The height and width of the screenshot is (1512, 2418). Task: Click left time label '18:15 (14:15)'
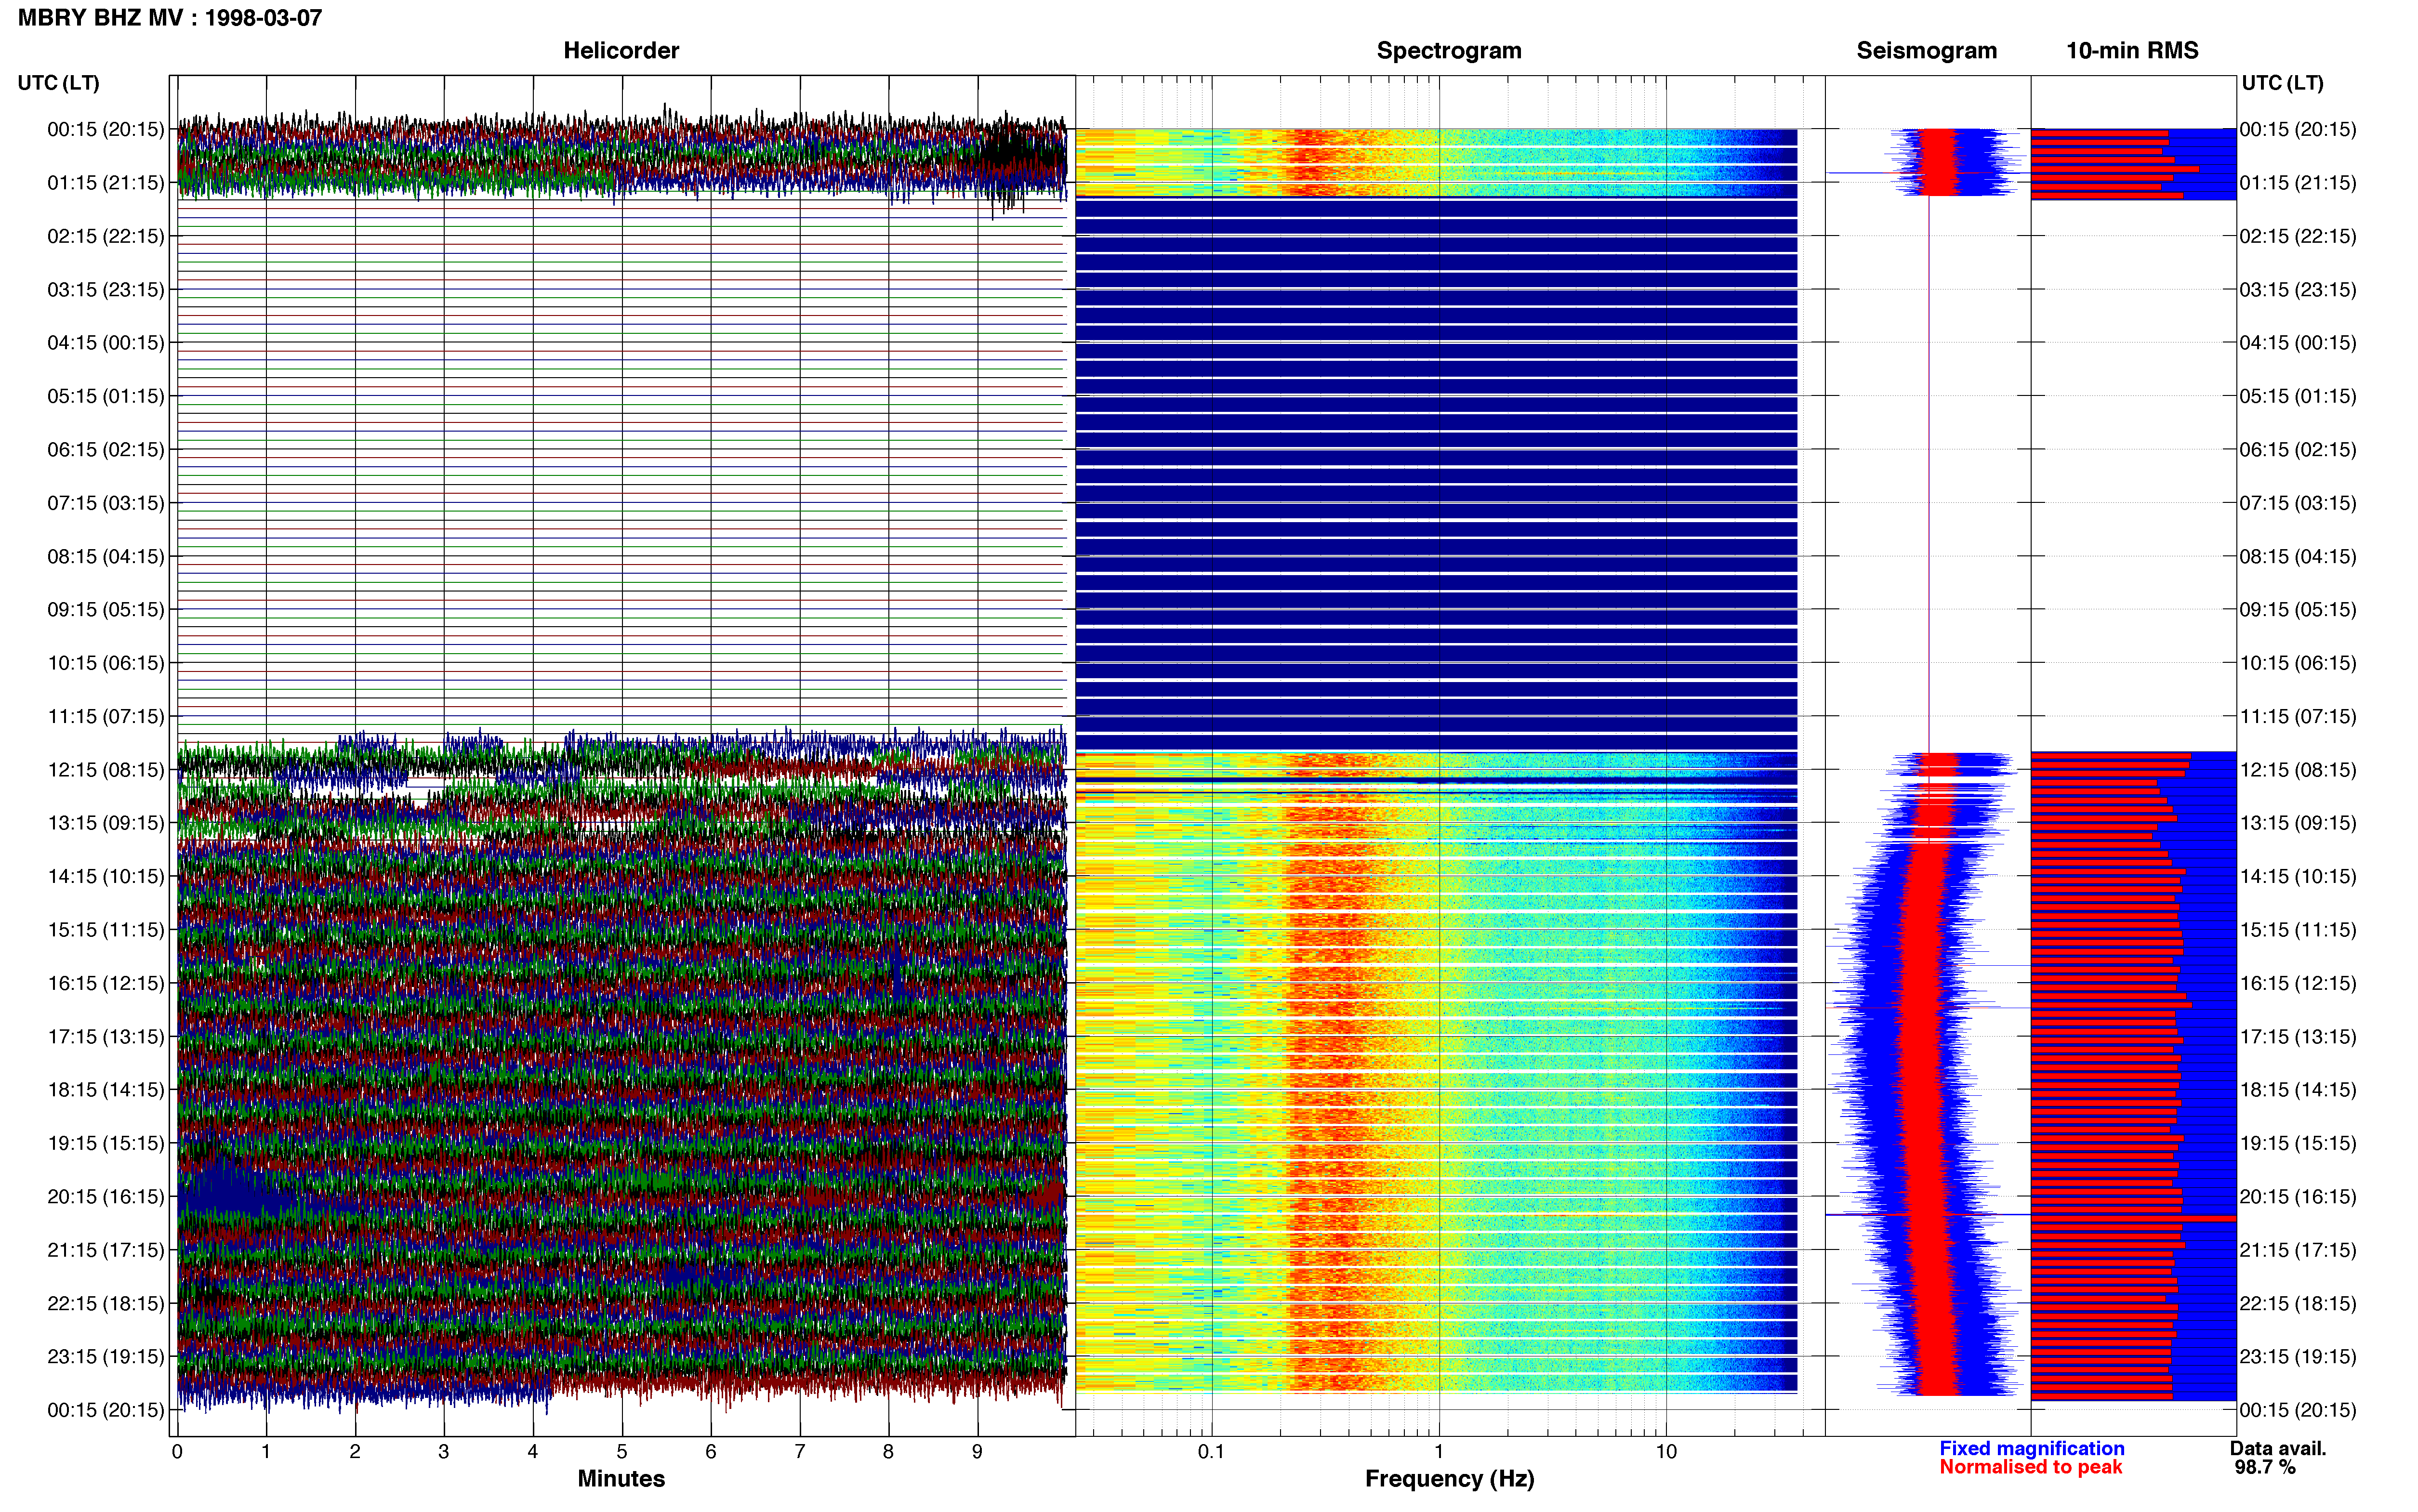click(106, 1090)
